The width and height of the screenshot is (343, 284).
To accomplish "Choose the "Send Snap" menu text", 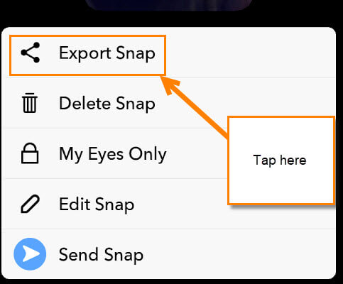I will point(101,255).
